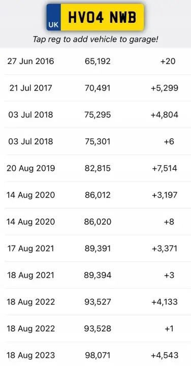Click the 98,071 mileage reading

[98, 355]
